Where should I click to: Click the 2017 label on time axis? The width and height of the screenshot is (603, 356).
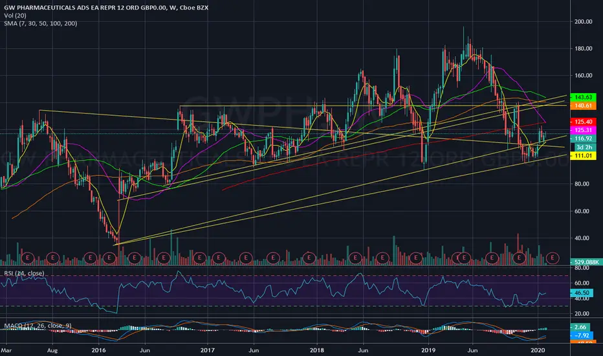[x=208, y=350]
